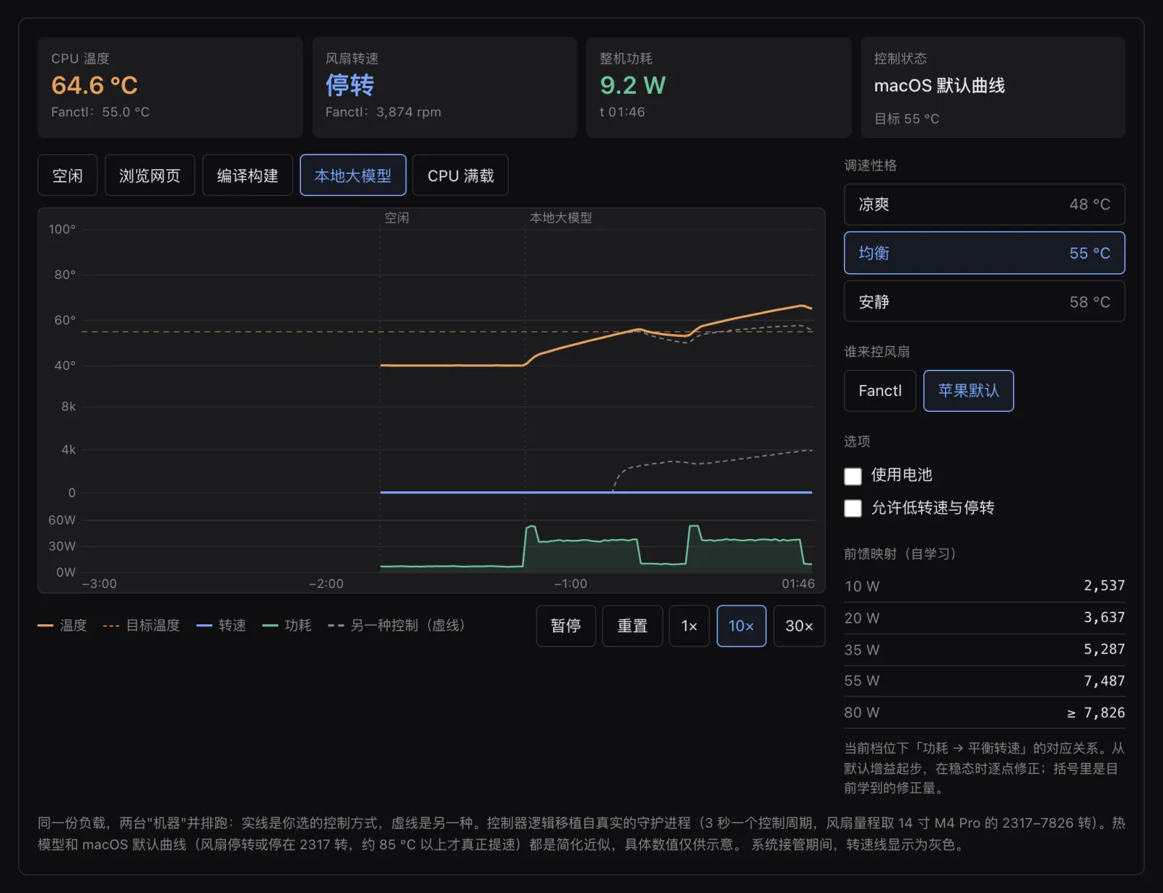Click the 空闲 marker on chart
This screenshot has width=1163, height=893.
coord(397,218)
